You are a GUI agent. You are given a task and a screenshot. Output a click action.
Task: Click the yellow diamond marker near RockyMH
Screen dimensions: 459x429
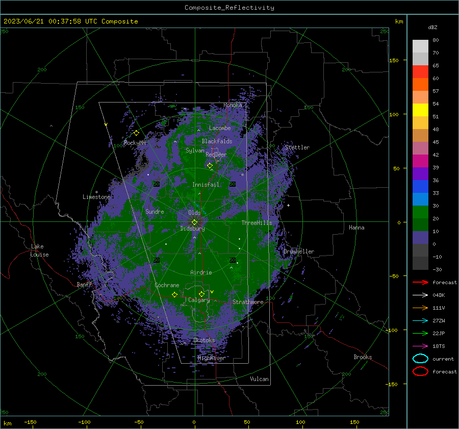(136, 133)
